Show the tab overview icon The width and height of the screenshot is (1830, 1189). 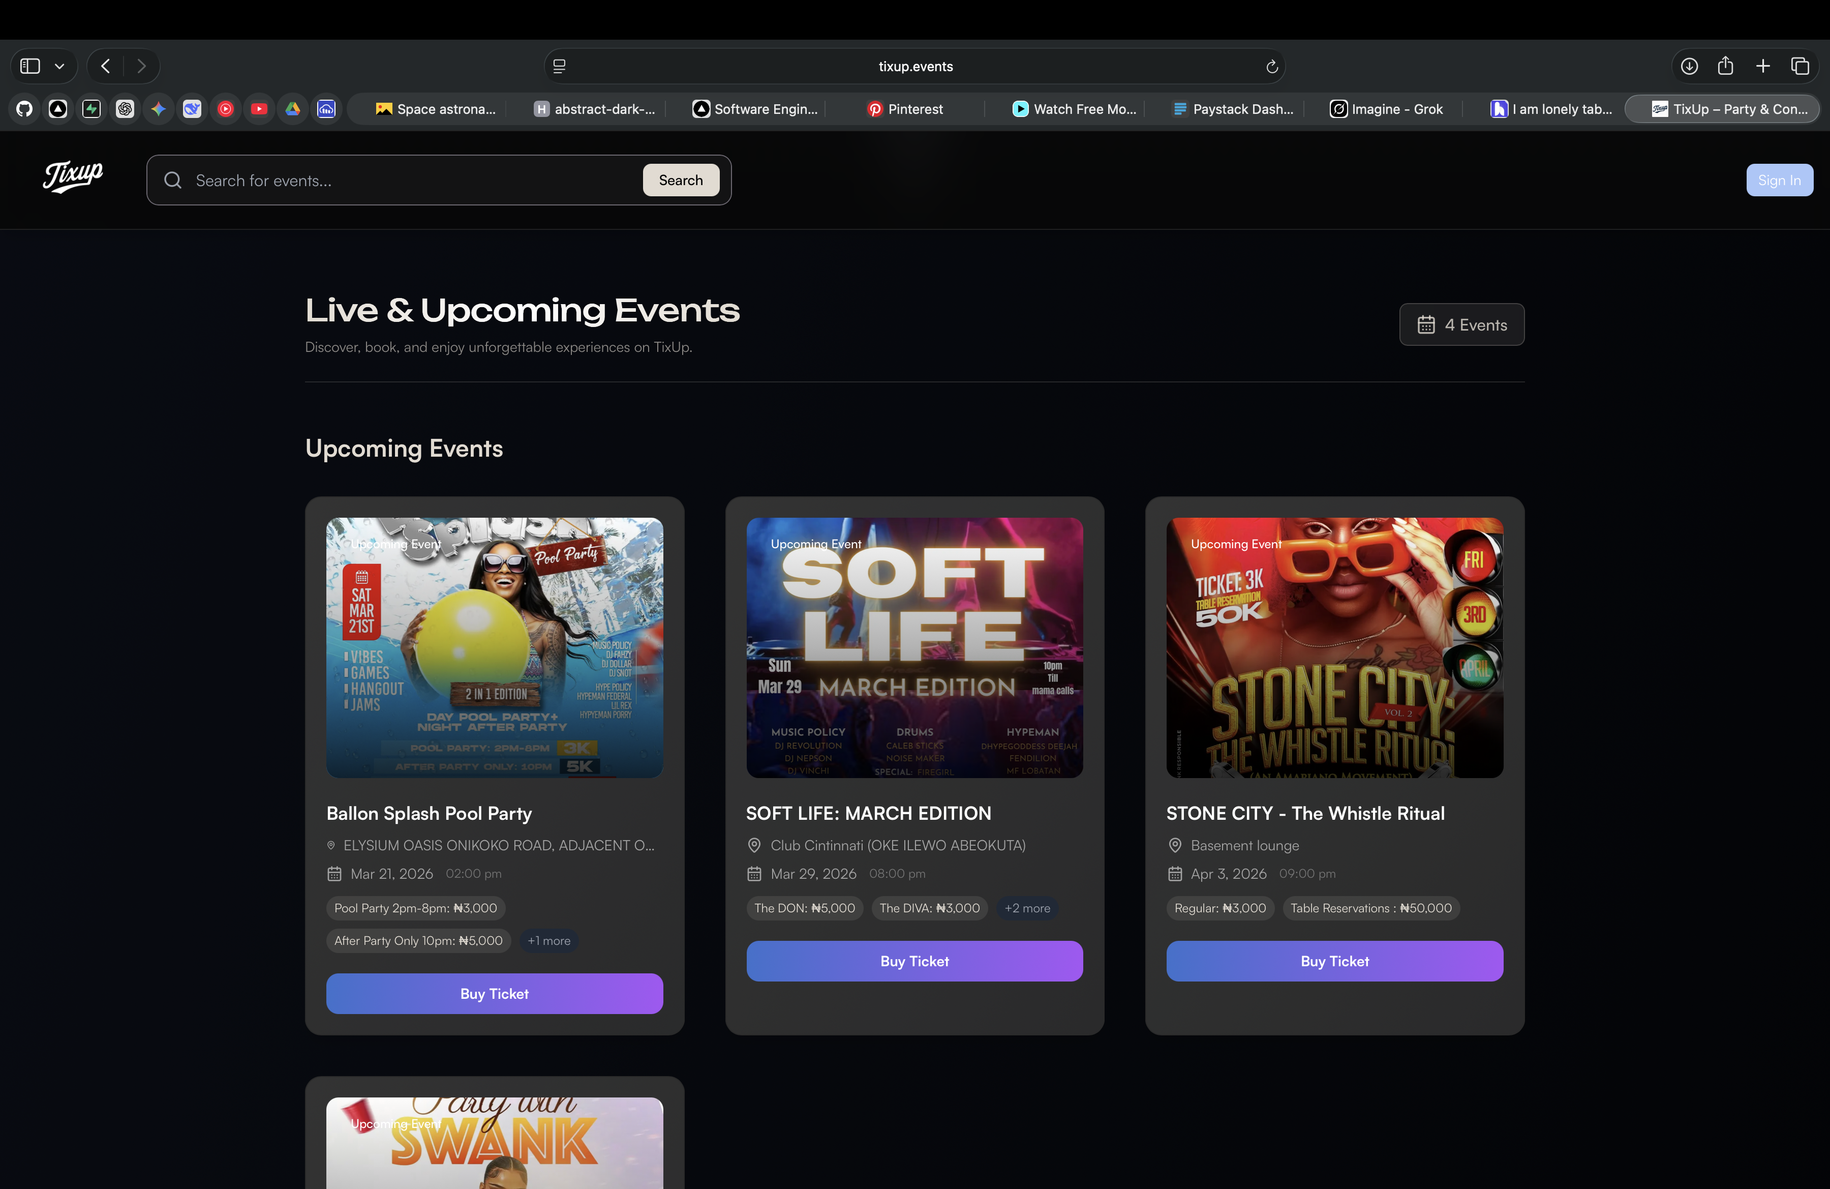coord(1800,66)
